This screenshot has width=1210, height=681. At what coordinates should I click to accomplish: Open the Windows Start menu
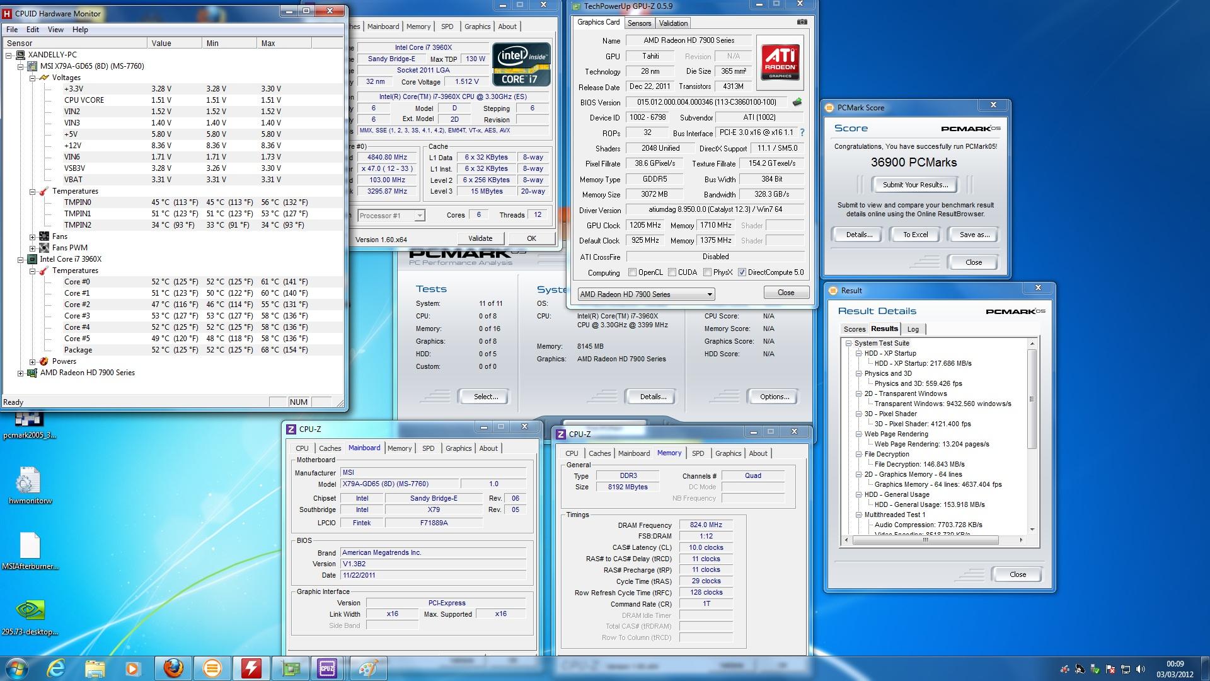16,668
